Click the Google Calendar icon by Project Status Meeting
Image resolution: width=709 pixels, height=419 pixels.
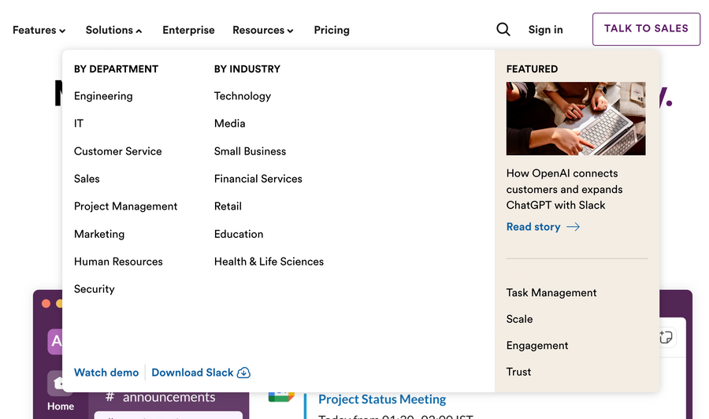point(281,396)
